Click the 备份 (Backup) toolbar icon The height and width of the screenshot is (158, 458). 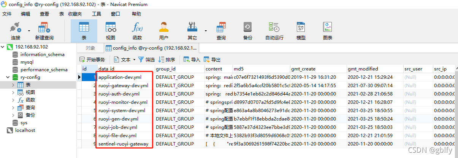pyautogui.click(x=247, y=31)
